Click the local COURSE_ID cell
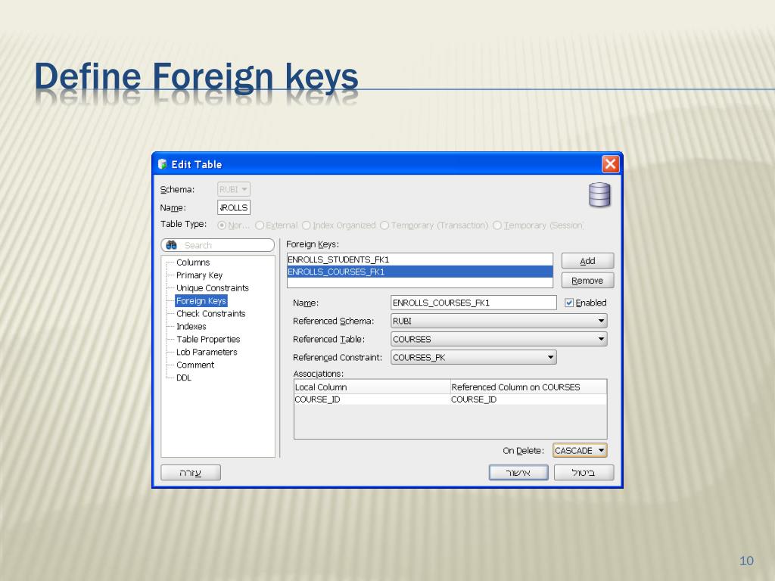 (x=372, y=399)
